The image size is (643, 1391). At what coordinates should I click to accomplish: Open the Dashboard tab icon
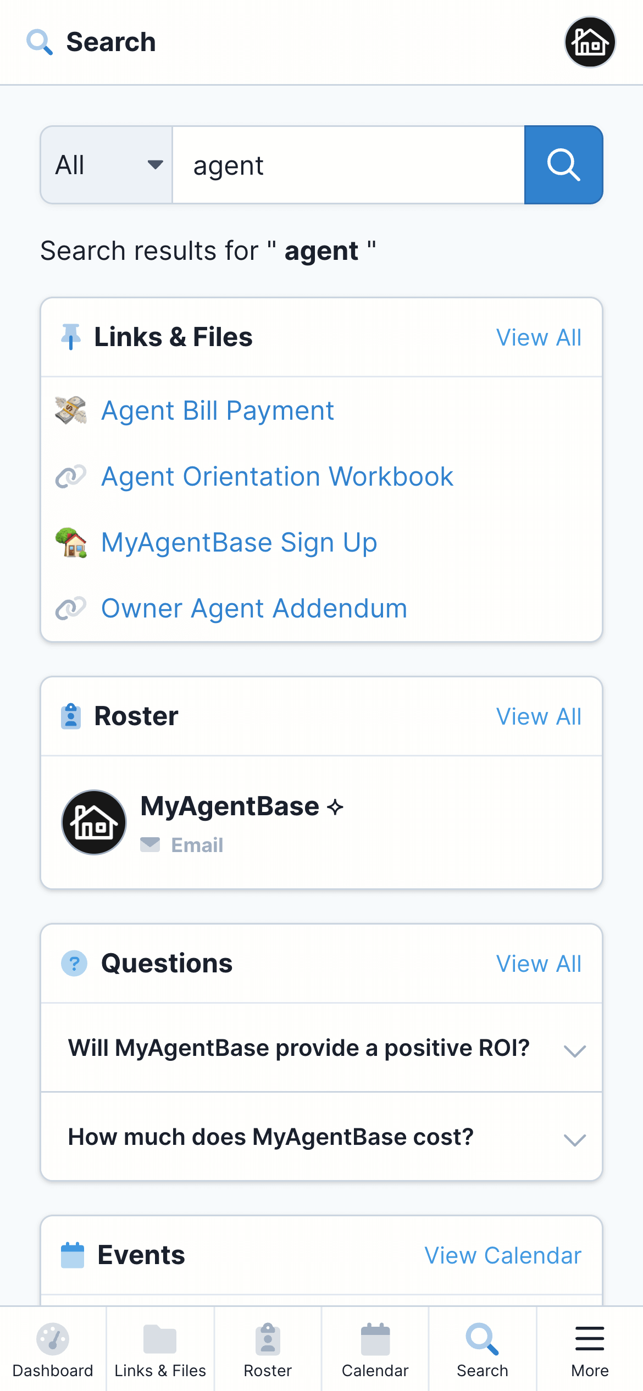pyautogui.click(x=53, y=1339)
